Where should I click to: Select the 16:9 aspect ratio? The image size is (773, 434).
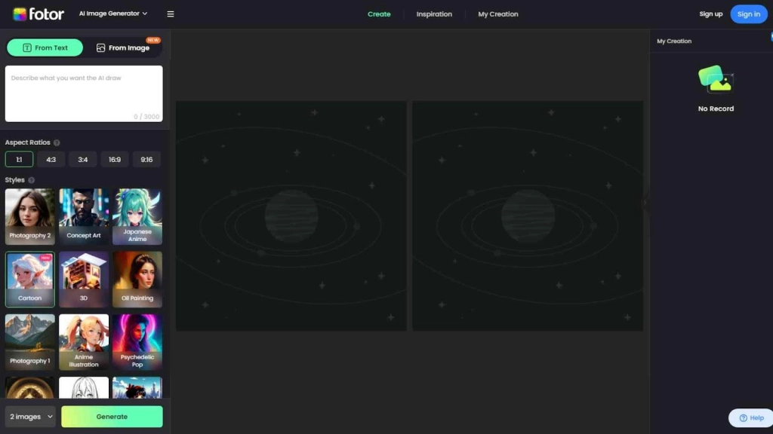[x=115, y=159]
